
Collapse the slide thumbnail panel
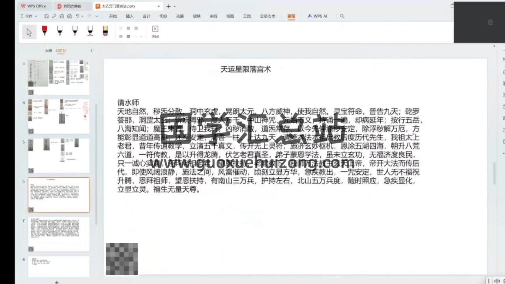coord(92,50)
